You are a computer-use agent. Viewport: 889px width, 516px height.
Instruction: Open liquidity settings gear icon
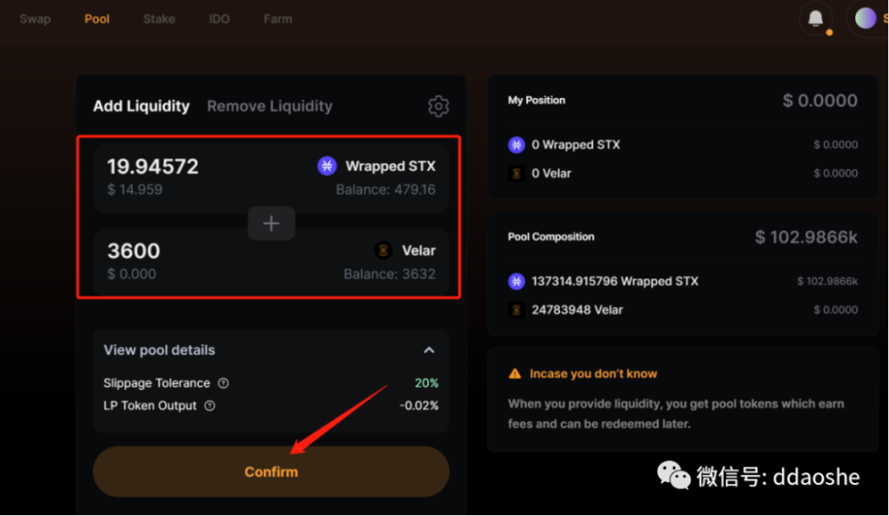point(438,106)
